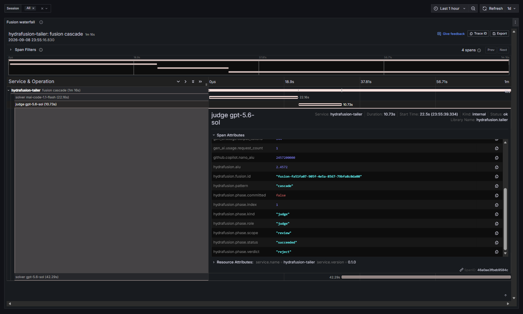The height and width of the screenshot is (314, 523).
Task: Copy the span ID link icon
Action: coord(461,270)
